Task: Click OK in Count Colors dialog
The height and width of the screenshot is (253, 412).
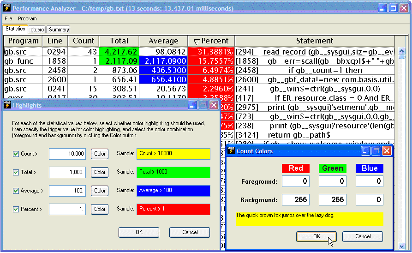Action: (316, 236)
